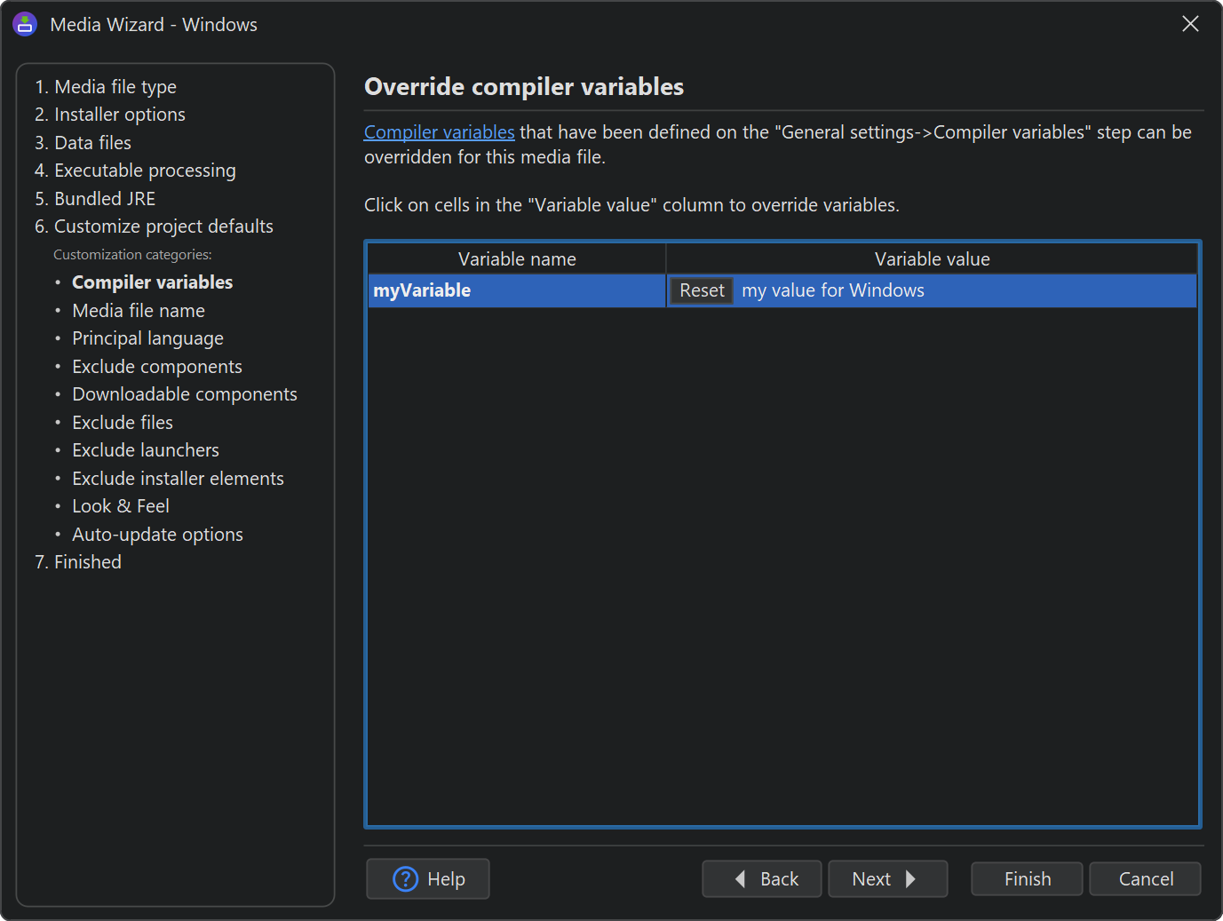Click the Finish button
The height and width of the screenshot is (921, 1223).
(x=1027, y=879)
